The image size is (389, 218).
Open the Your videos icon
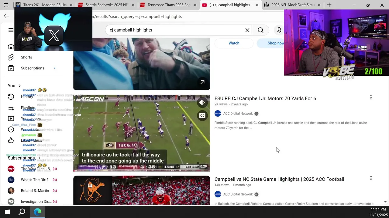pos(11,119)
